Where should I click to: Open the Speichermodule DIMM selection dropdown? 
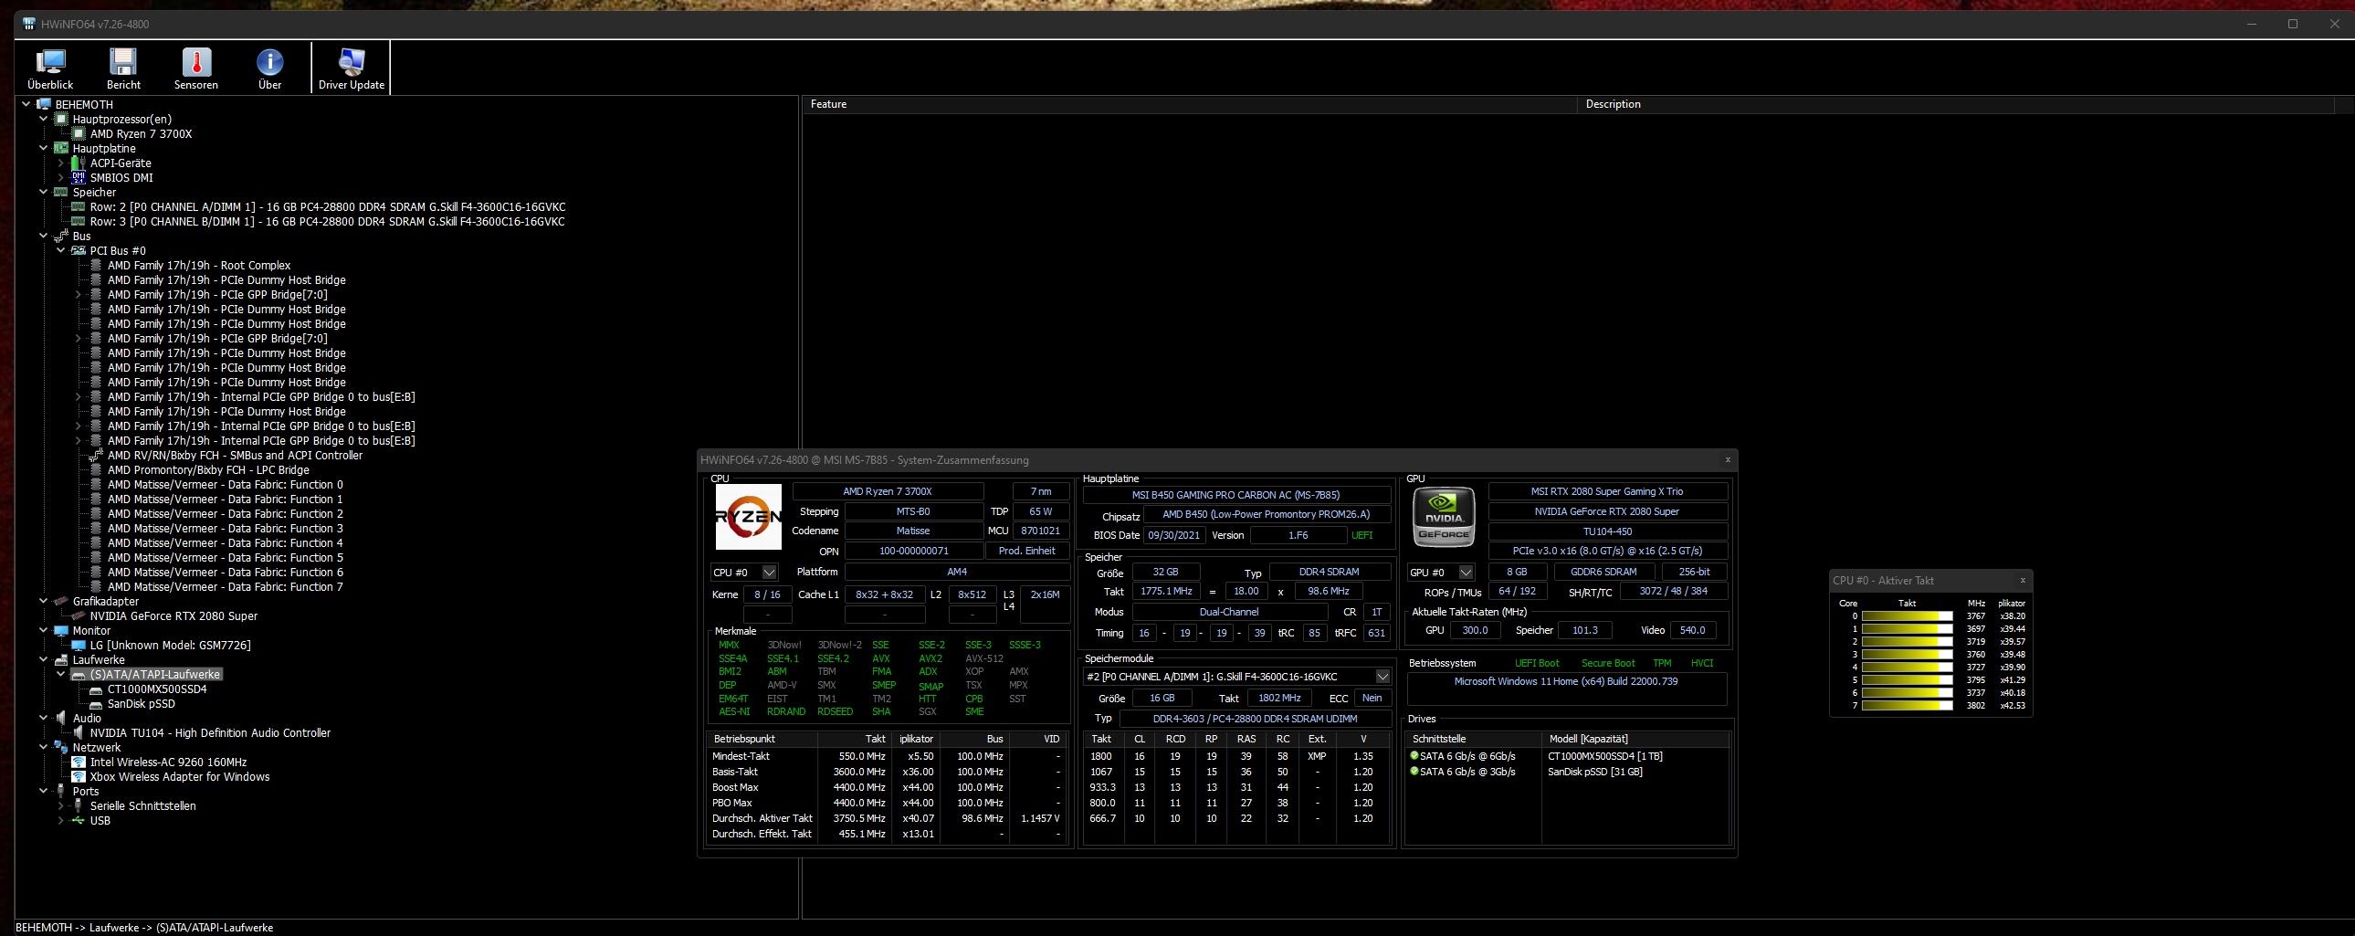pyautogui.click(x=1383, y=677)
